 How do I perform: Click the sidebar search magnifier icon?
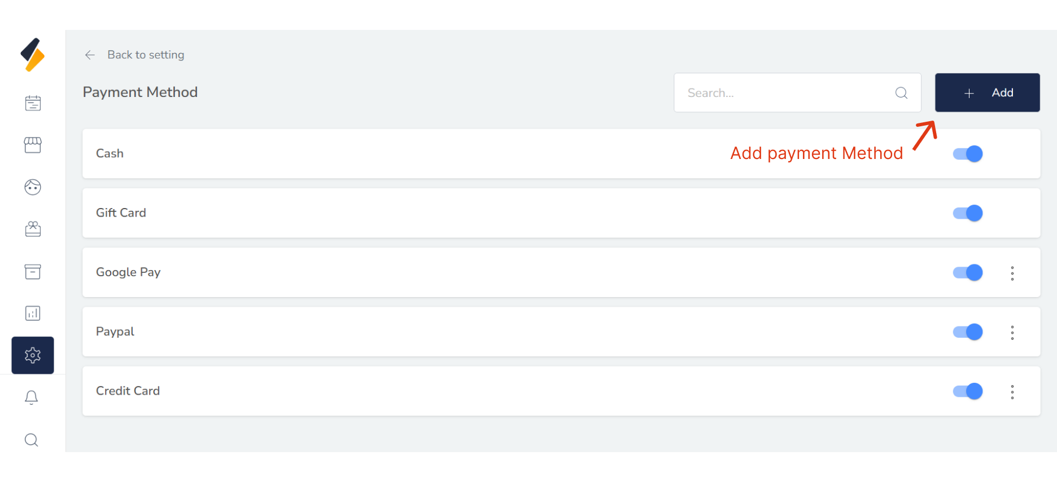[32, 439]
